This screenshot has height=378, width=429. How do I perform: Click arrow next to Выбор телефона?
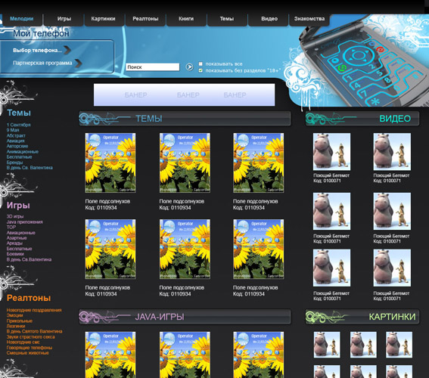pos(67,51)
